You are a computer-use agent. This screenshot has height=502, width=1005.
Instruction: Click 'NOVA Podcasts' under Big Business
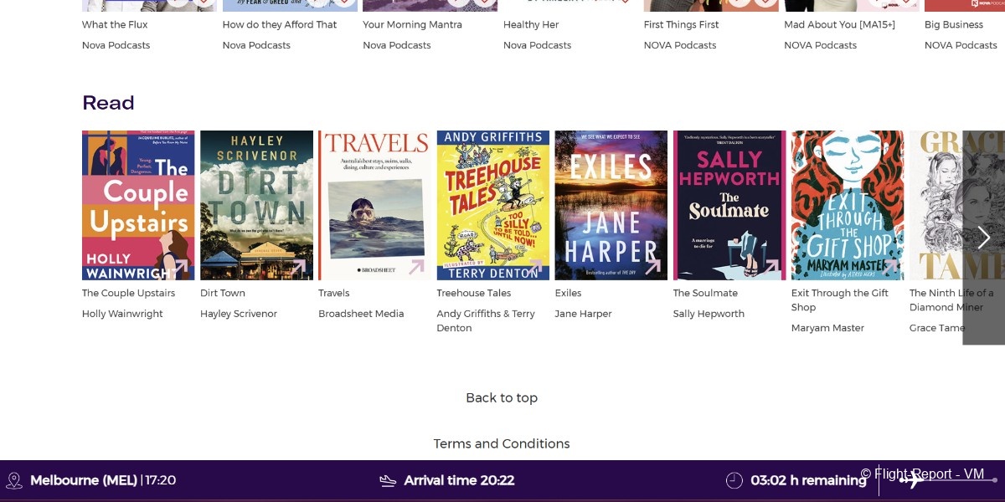[961, 45]
